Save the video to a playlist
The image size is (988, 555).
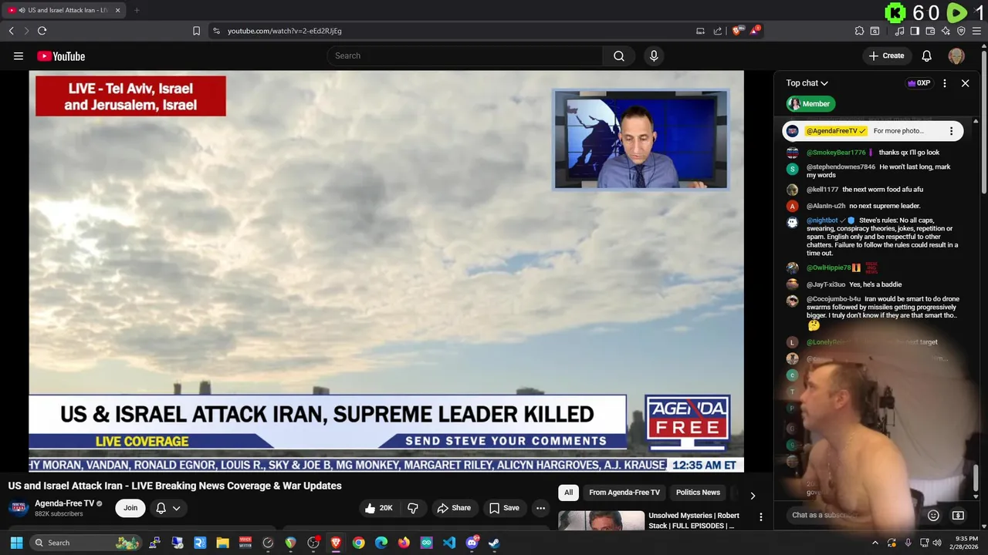tap(504, 508)
